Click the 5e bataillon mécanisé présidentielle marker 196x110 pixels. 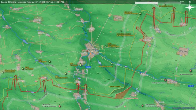pyautogui.click(x=121, y=31)
